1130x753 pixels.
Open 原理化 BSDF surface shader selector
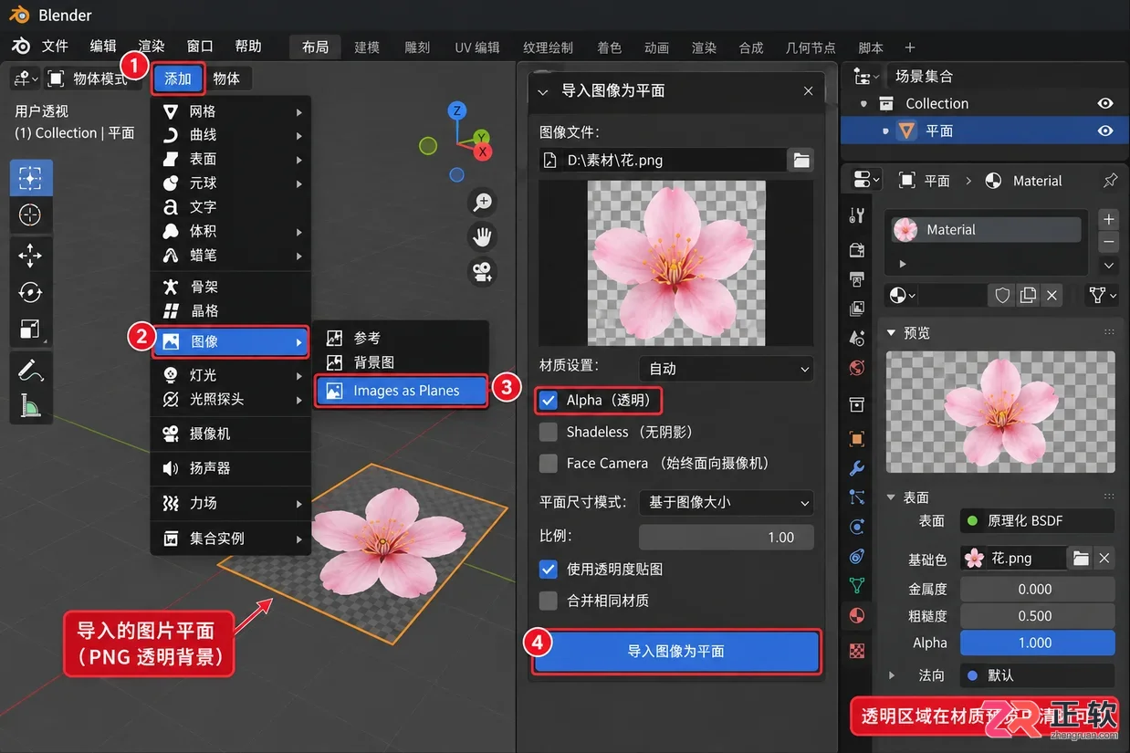tap(1037, 521)
